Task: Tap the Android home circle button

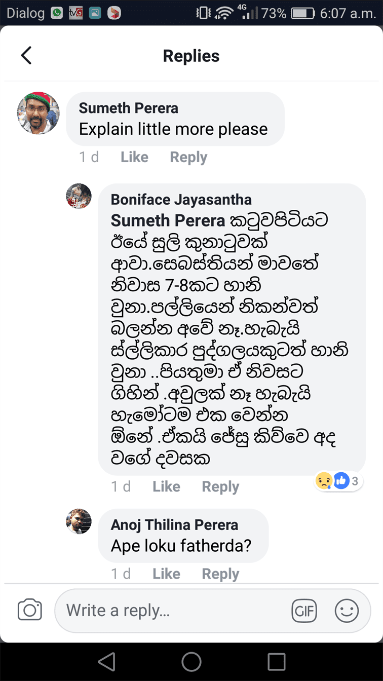Action: tap(191, 662)
